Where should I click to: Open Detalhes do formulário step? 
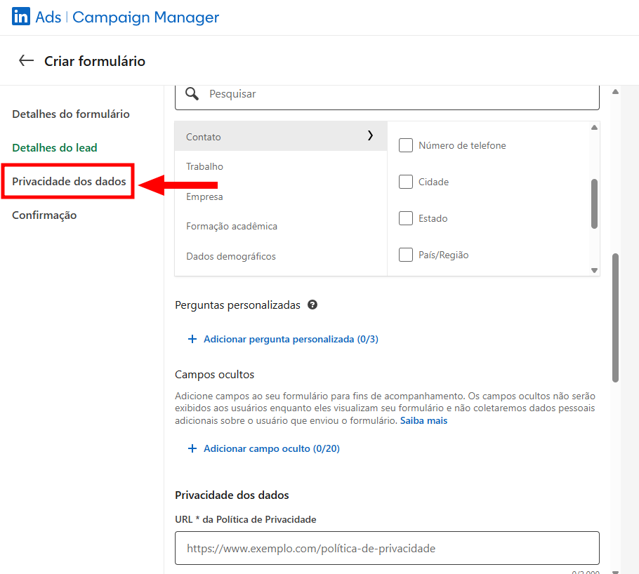click(71, 114)
